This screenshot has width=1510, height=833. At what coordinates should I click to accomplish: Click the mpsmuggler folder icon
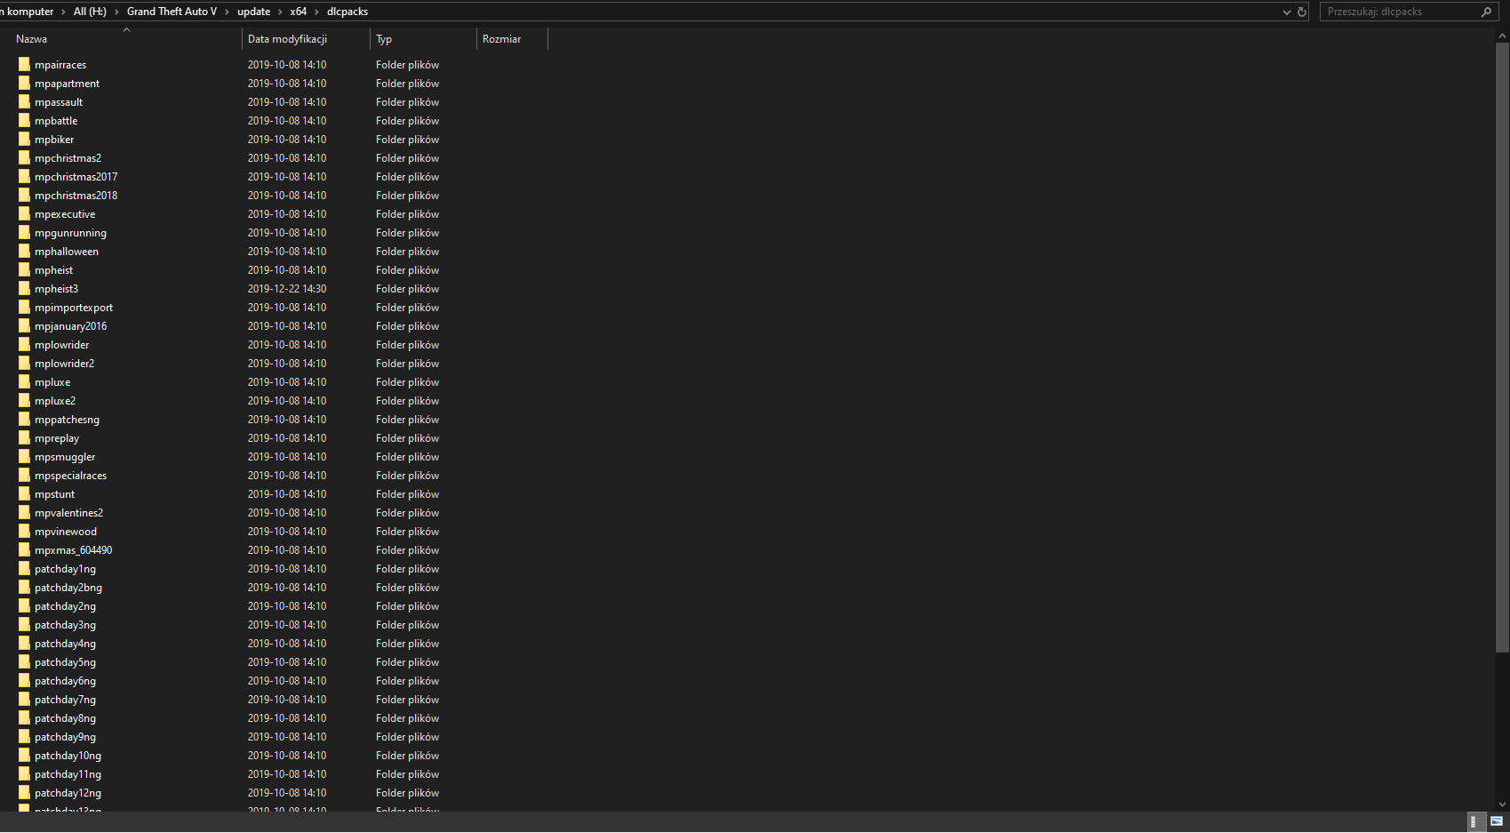(24, 456)
